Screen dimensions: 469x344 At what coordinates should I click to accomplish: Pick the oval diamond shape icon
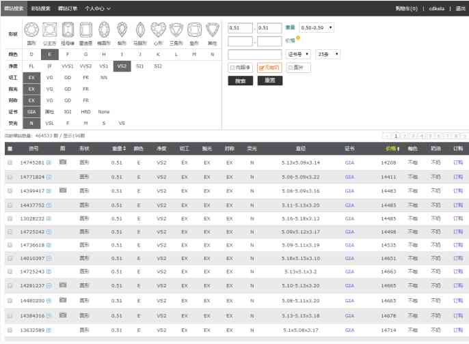coord(104,30)
